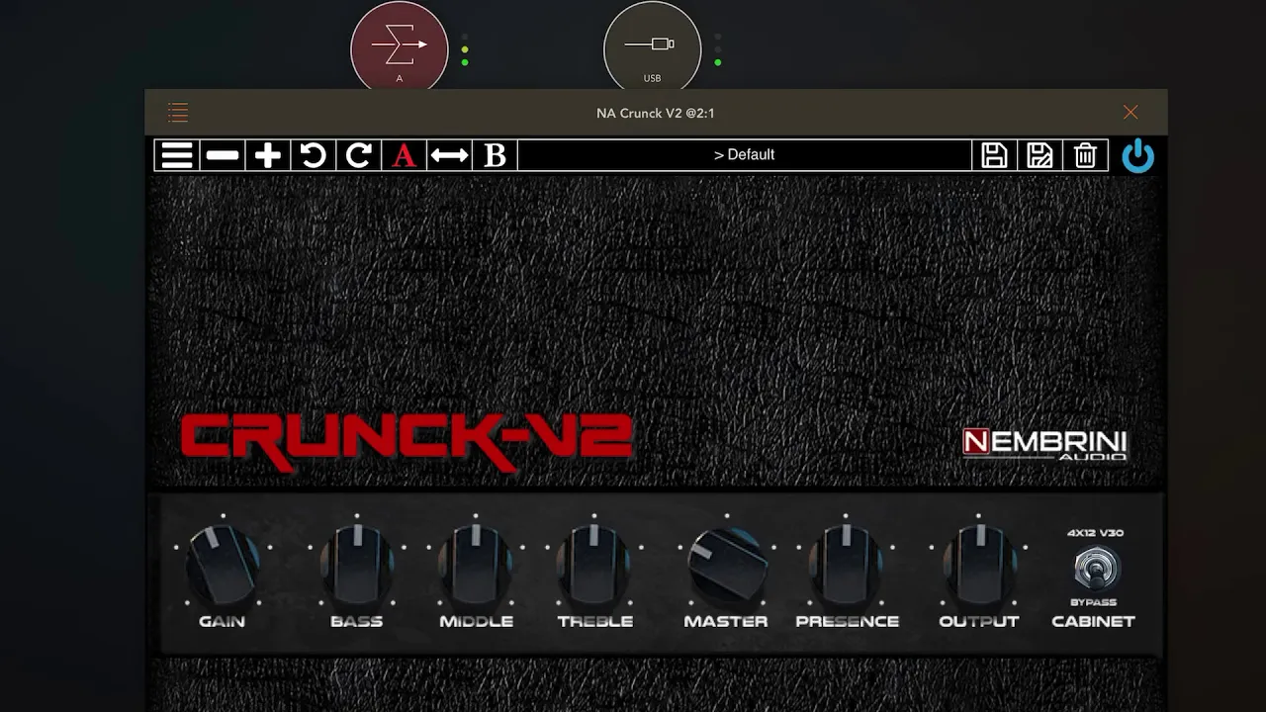The width and height of the screenshot is (1266, 712).
Task: Click the A mixer node circle
Action: click(400, 47)
